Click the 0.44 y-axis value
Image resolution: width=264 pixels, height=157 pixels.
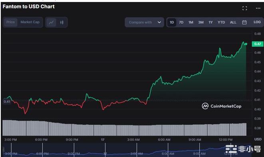258,72
